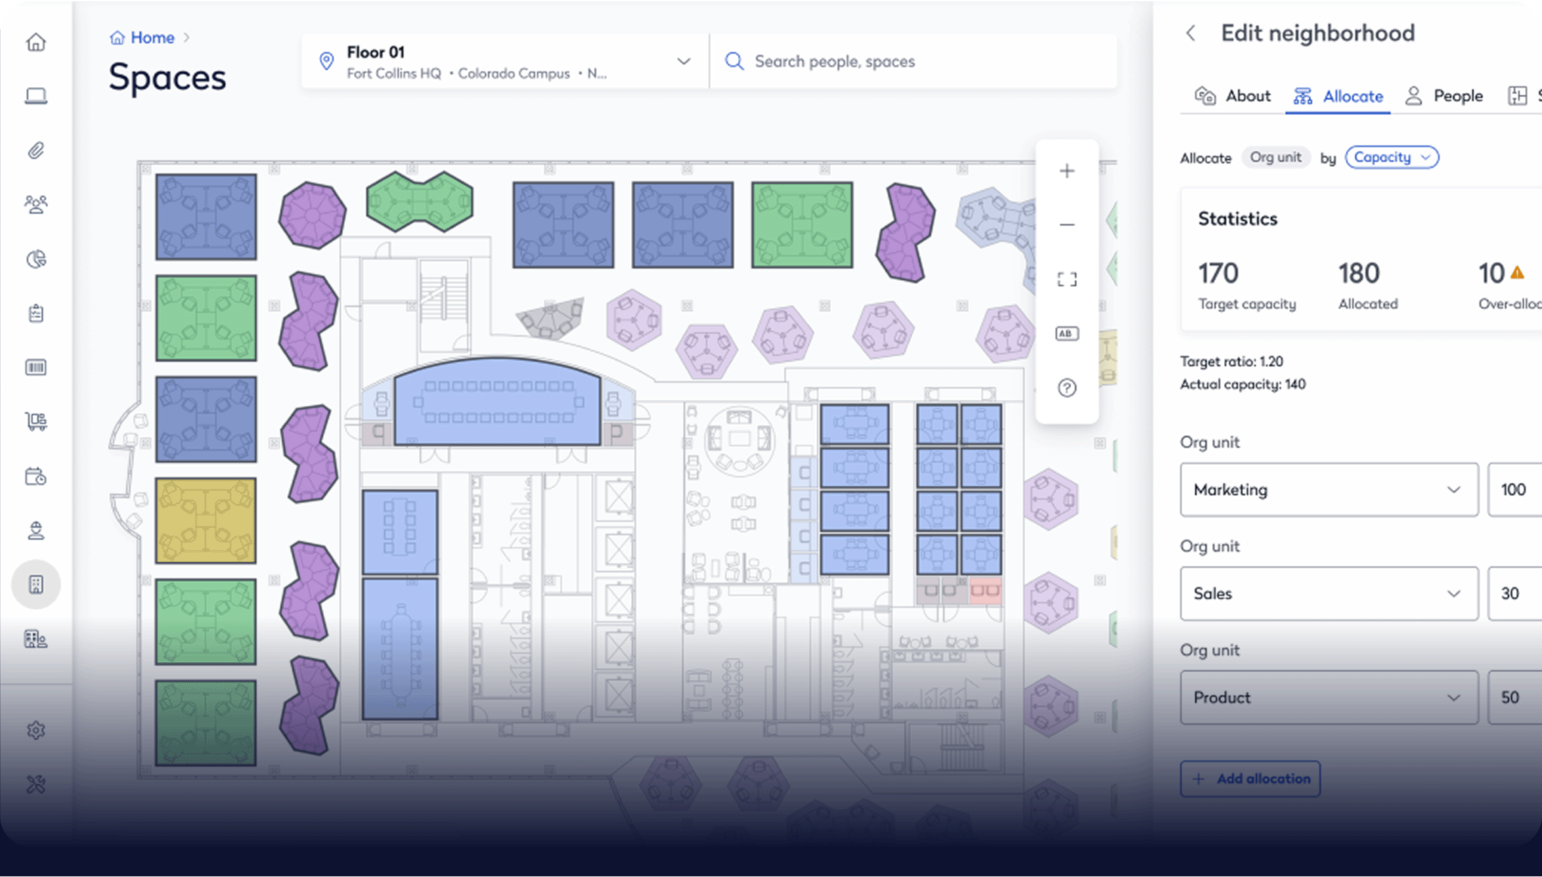Open settings gear in left sidebar

(x=36, y=730)
